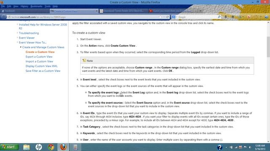Open the Display Custom View XML link
This screenshot has width=270, height=151.
41,66
